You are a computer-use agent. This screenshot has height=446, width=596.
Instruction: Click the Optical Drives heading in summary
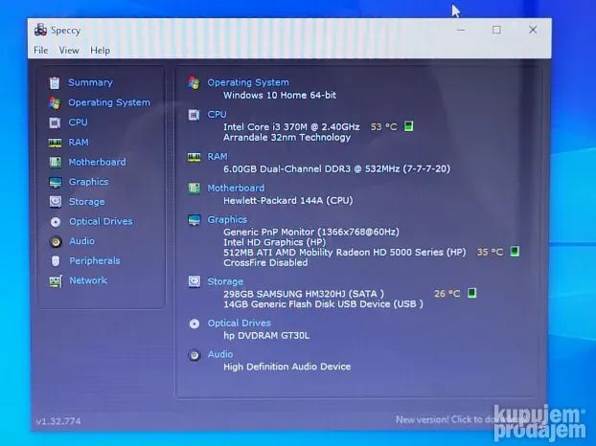239,323
